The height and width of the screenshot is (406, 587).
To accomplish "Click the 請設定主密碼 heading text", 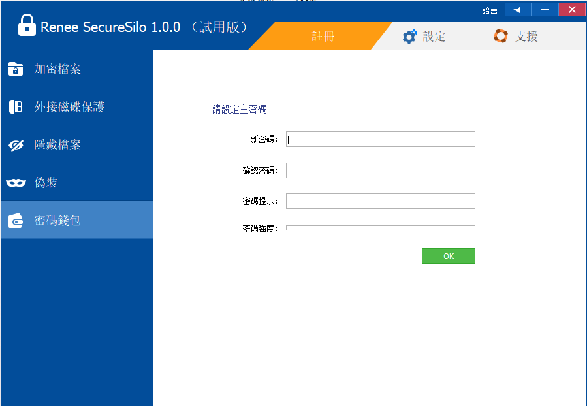I will [x=239, y=109].
